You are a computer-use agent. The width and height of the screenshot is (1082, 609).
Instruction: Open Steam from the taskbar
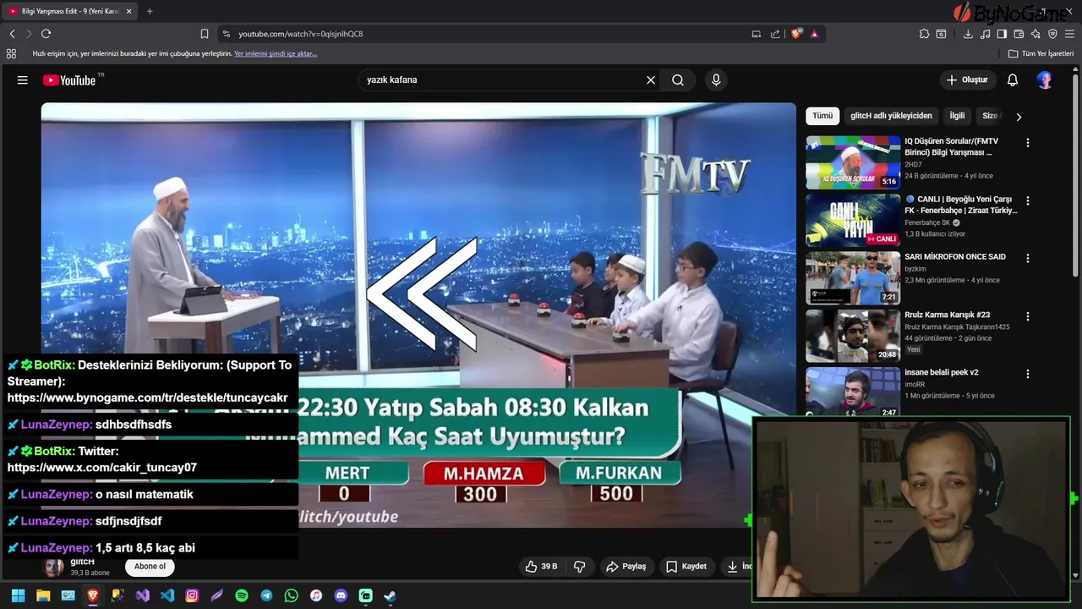tap(390, 595)
